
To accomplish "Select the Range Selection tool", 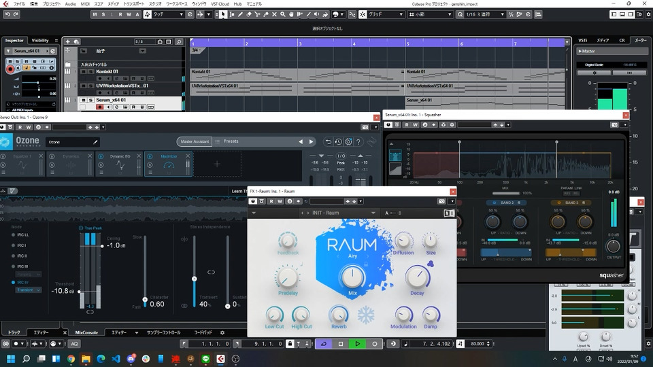I will (x=231, y=14).
